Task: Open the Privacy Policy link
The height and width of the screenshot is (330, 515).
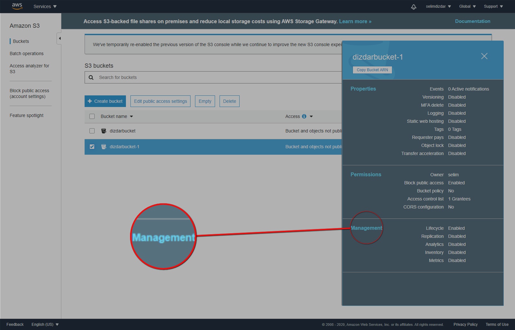Action: pos(465,325)
